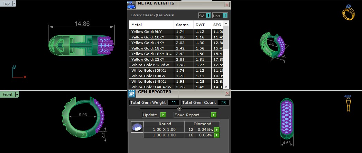
Task: Click the Update button
Action: coord(154,115)
